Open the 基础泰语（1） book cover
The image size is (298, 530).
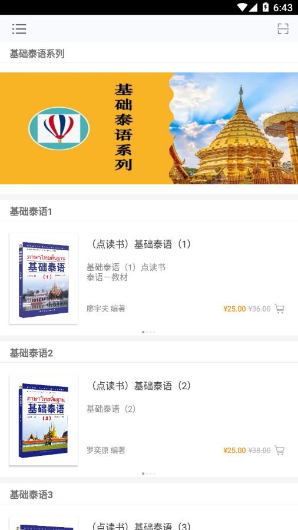click(x=44, y=278)
